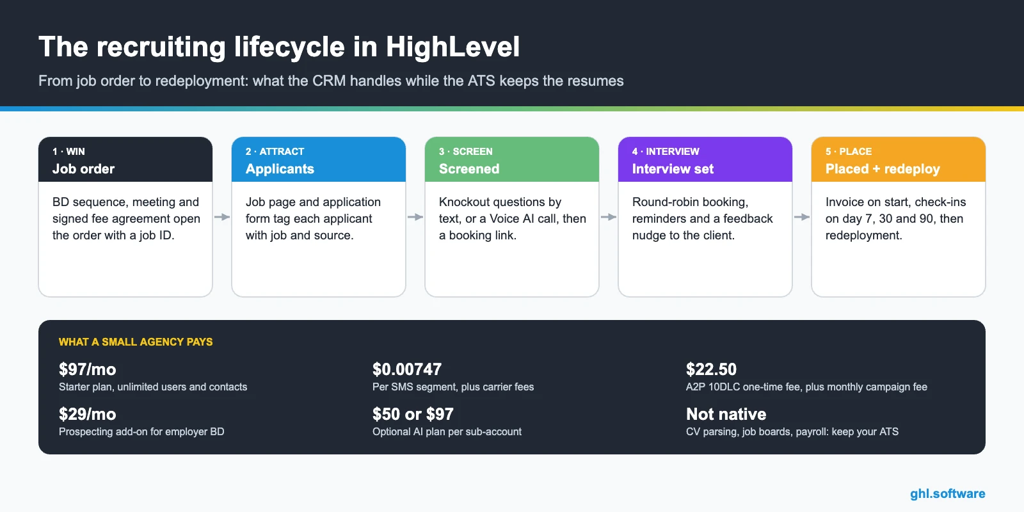Select the subtitle starting 'From job order to redeployment'

331,81
